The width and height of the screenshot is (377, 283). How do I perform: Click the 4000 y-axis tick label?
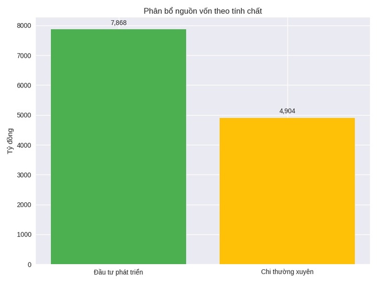point(24,145)
